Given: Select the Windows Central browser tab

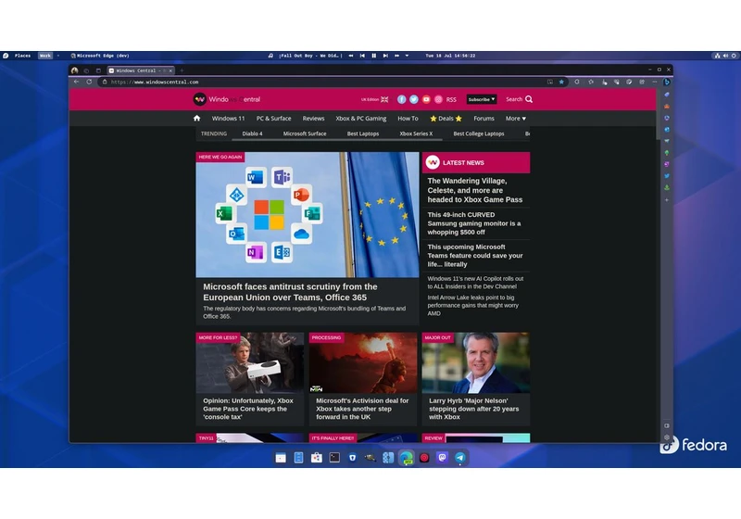Looking at the screenshot, I should 141,70.
